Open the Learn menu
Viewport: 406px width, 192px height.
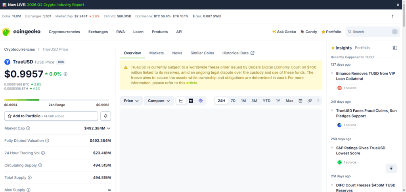(138, 32)
